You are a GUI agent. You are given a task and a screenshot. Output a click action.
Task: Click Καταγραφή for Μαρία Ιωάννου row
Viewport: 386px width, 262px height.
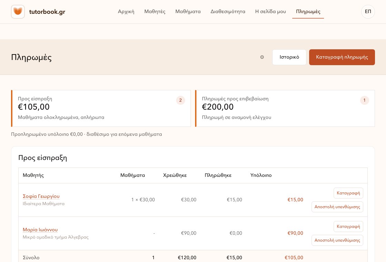[348, 226]
